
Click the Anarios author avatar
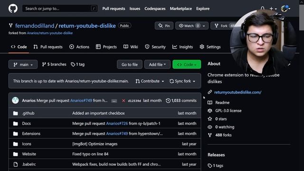tap(15, 100)
